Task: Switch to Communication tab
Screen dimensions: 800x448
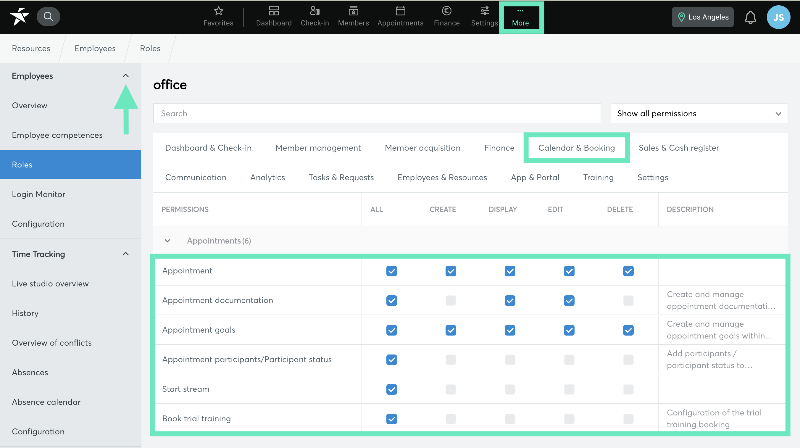Action: (x=196, y=178)
